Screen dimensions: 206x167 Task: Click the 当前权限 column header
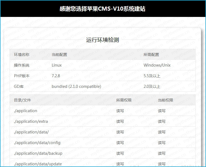pos(166,100)
